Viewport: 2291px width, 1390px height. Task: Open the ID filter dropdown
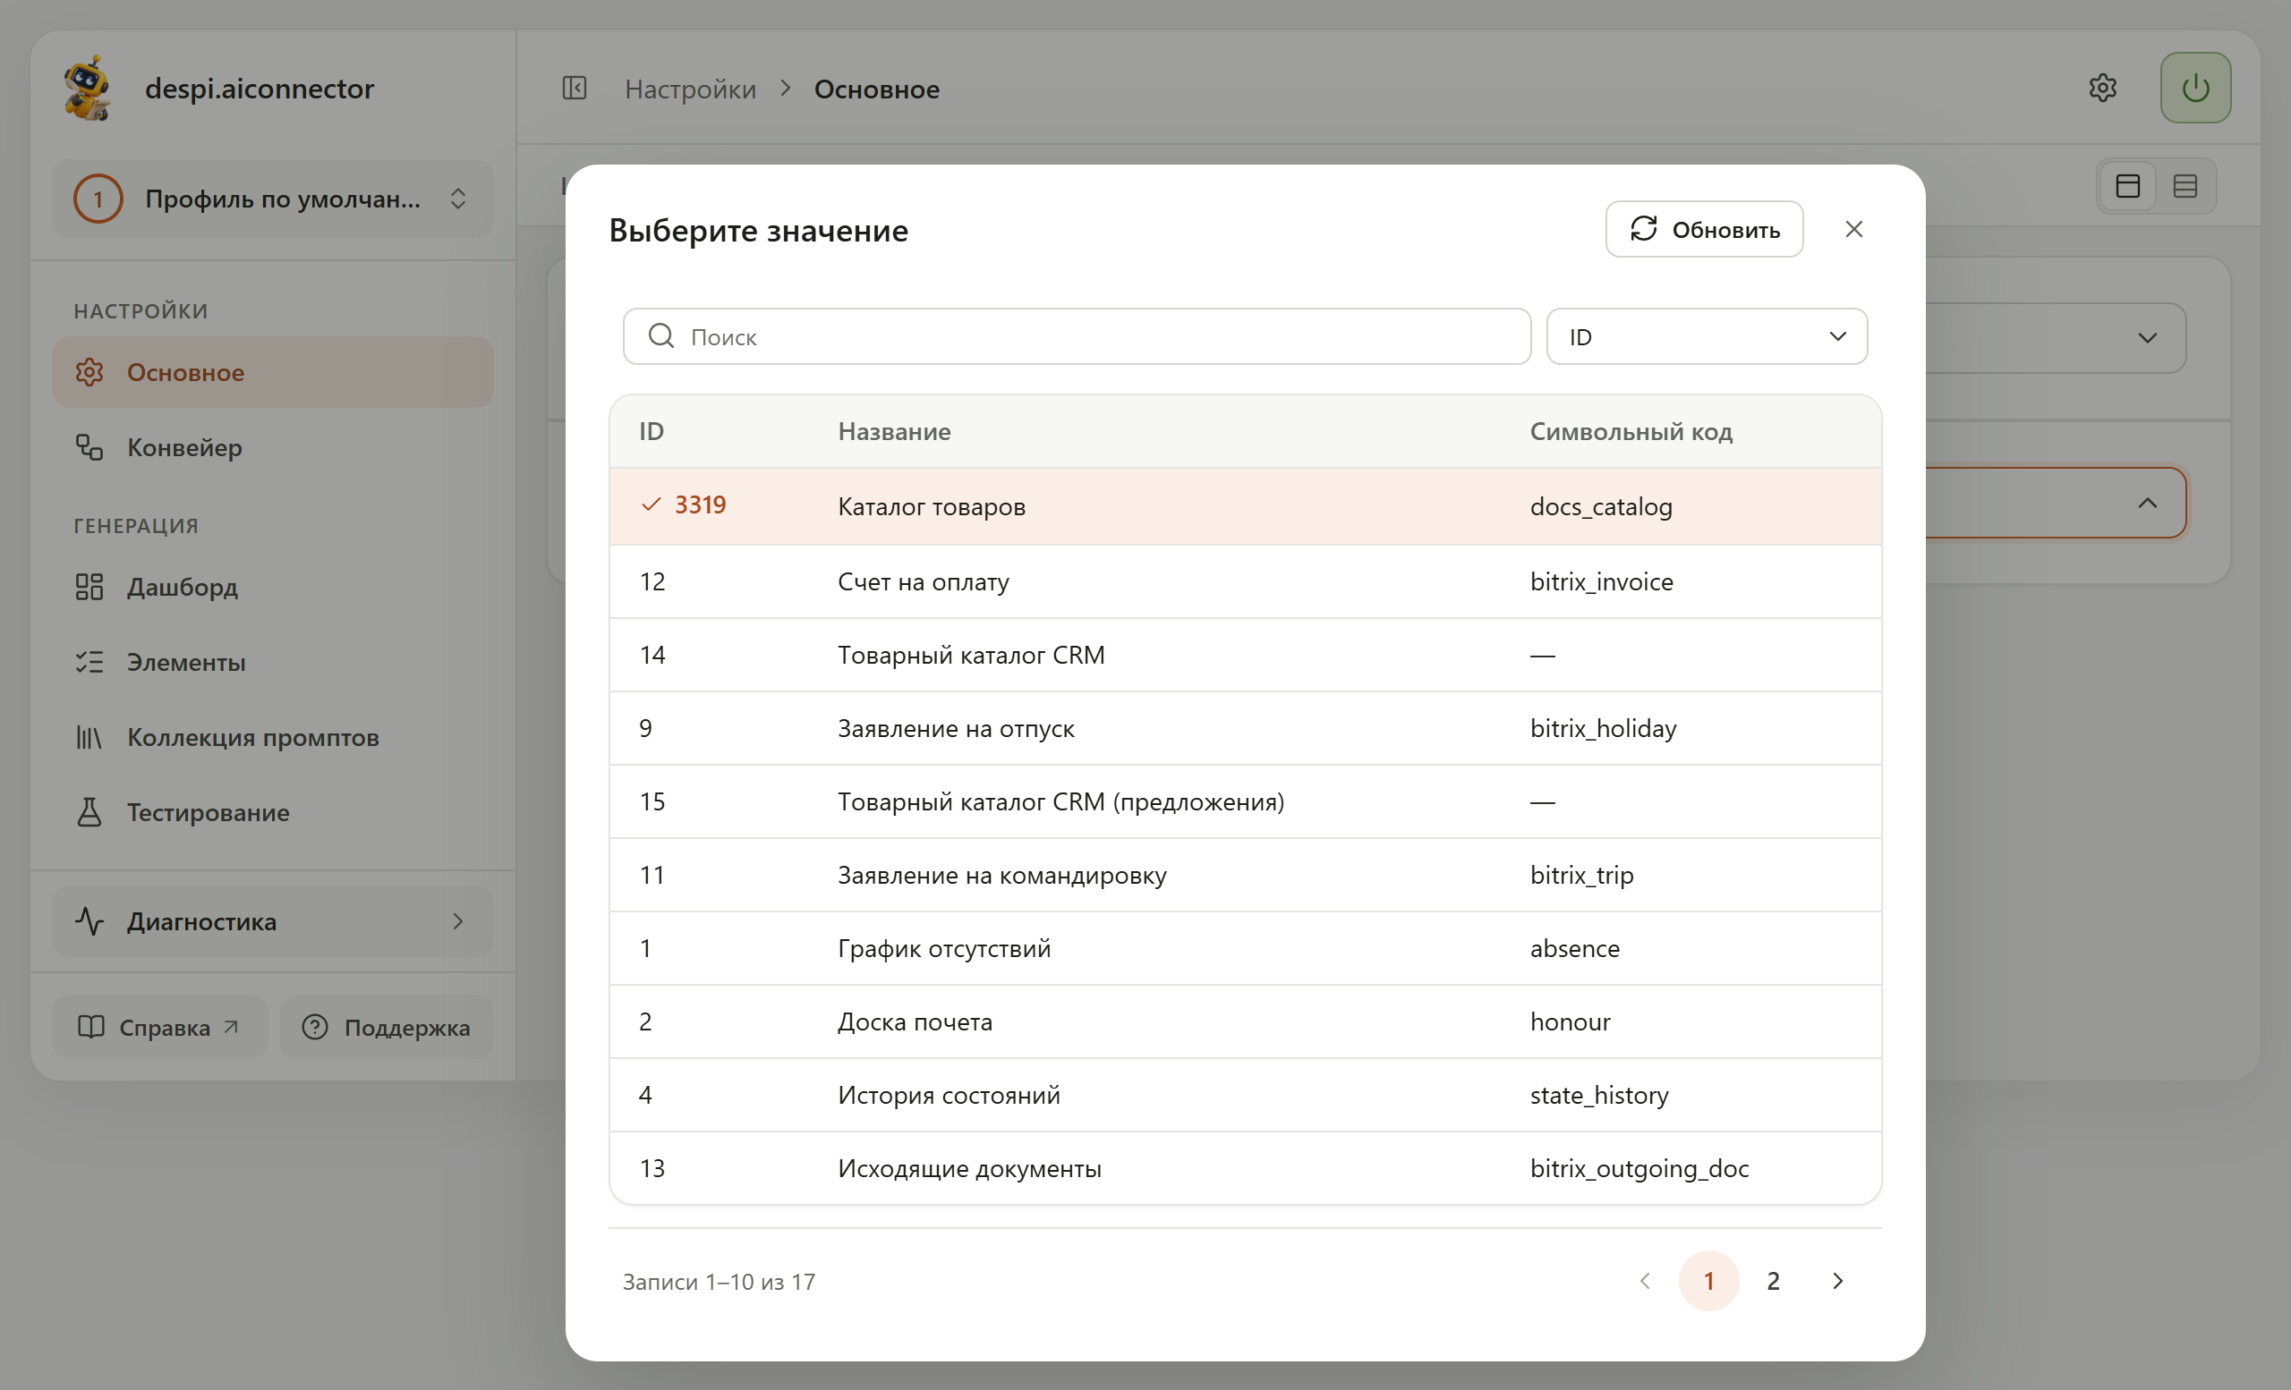pyautogui.click(x=1706, y=336)
